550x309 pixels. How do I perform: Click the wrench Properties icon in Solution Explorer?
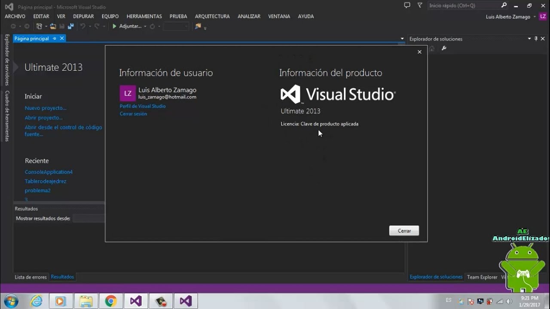pyautogui.click(x=444, y=48)
